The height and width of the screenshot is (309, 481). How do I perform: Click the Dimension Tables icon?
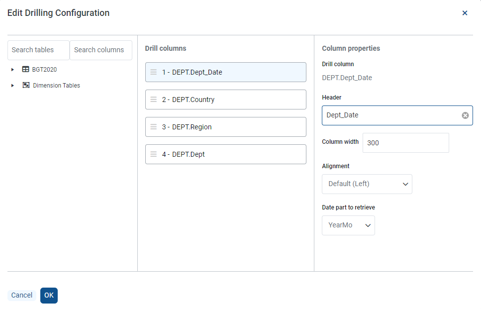pos(26,85)
